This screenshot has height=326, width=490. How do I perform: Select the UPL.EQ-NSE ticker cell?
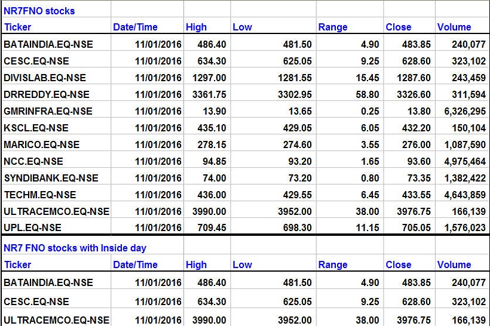click(33, 227)
